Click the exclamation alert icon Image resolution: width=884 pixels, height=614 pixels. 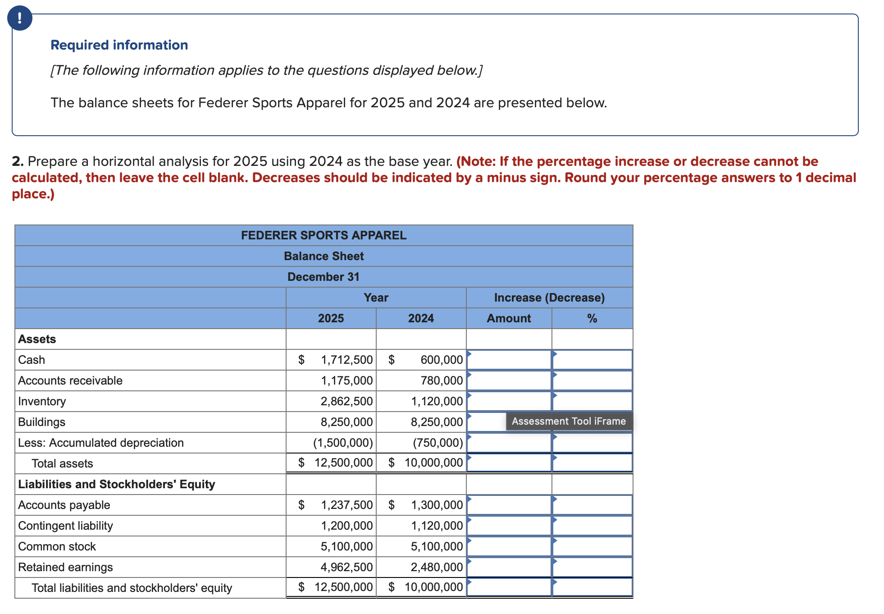point(19,18)
